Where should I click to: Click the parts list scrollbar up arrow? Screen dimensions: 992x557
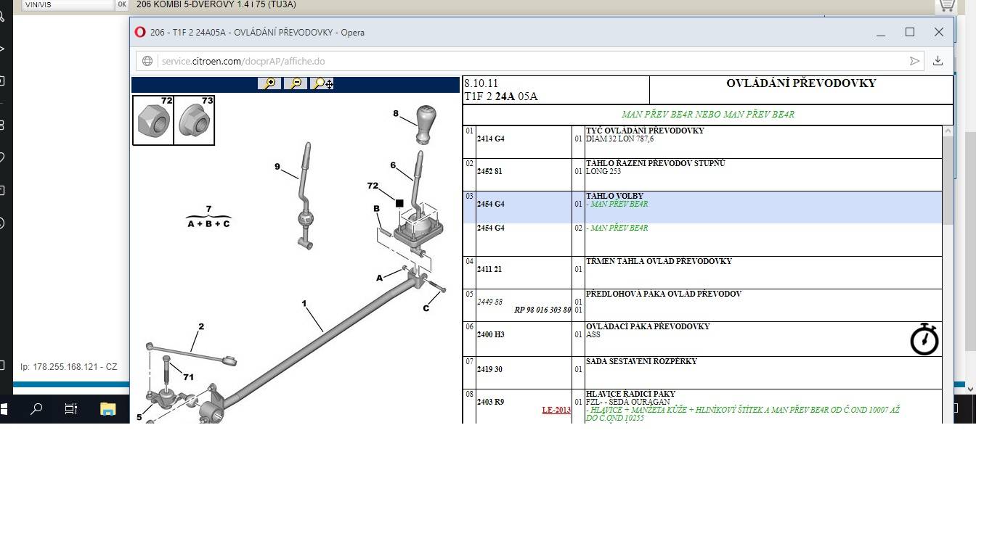948,131
